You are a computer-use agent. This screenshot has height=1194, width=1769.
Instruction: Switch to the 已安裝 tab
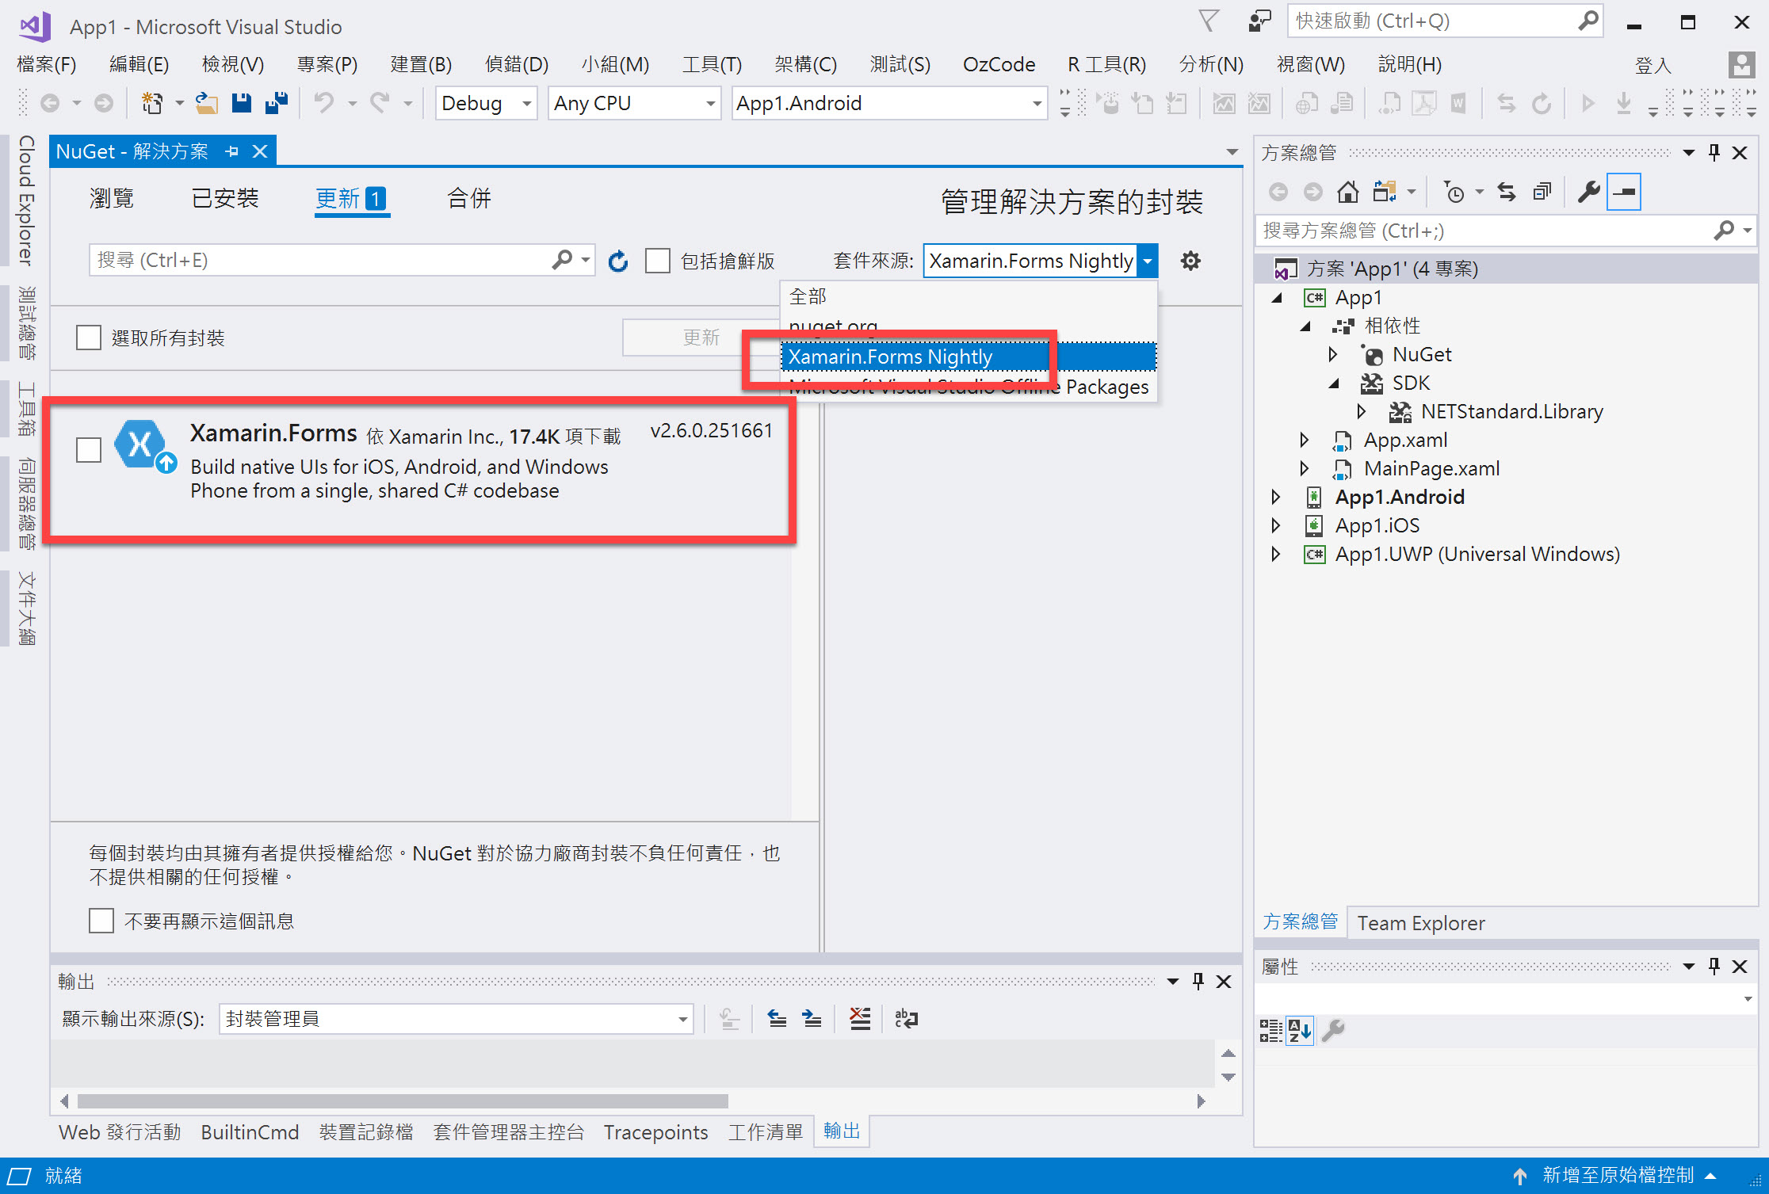(x=225, y=198)
